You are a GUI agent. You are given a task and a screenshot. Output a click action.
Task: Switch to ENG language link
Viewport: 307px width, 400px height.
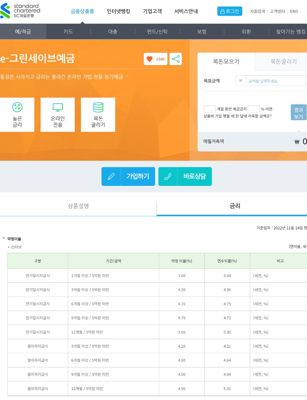(294, 11)
